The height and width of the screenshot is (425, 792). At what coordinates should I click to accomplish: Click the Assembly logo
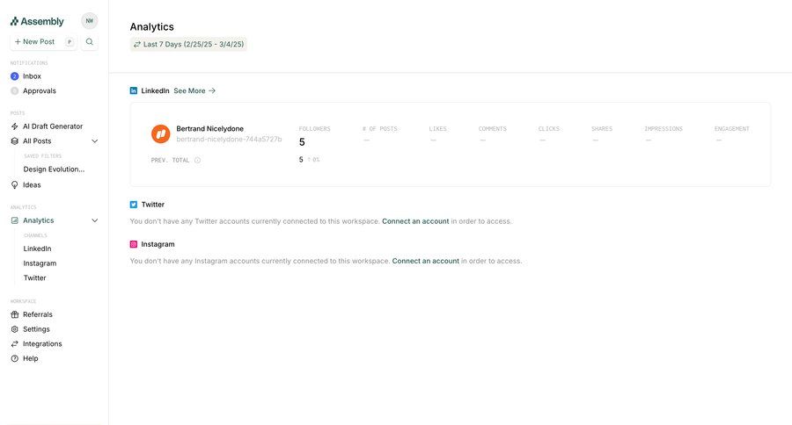pyautogui.click(x=37, y=21)
